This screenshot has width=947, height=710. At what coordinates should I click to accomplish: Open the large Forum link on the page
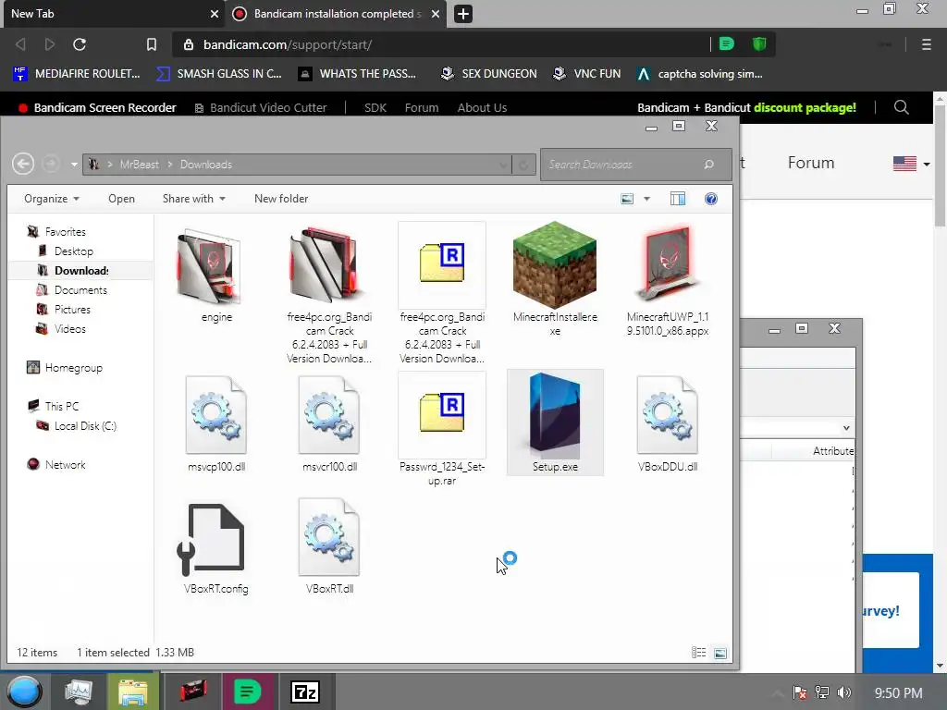(810, 163)
